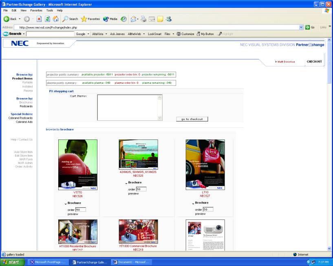Image resolution: width=333 pixels, height=266 pixels.
Task: Open the Favorites star button
Action: click(x=90, y=19)
